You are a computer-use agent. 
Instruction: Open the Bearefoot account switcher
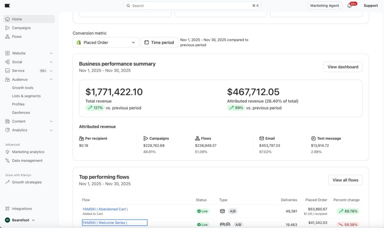coord(20,220)
